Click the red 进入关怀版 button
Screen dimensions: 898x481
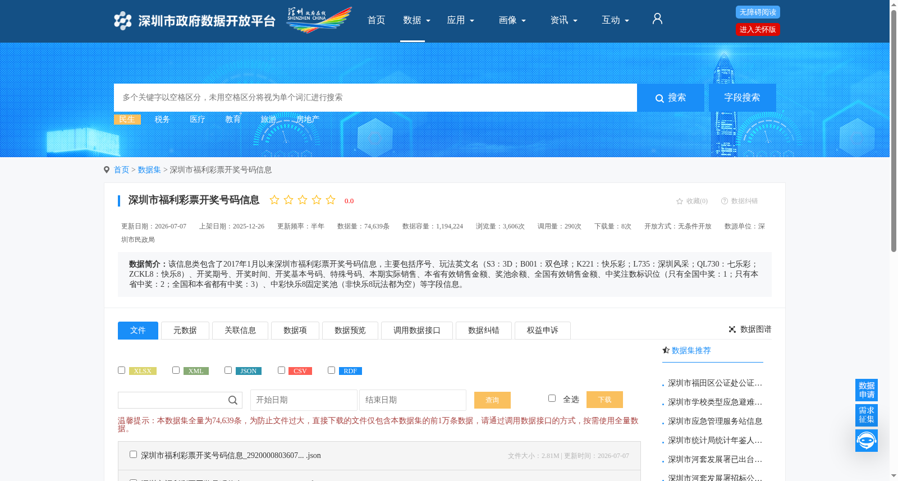pos(758,30)
